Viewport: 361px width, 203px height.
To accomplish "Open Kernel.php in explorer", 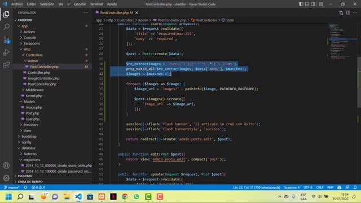I will 34,96.
